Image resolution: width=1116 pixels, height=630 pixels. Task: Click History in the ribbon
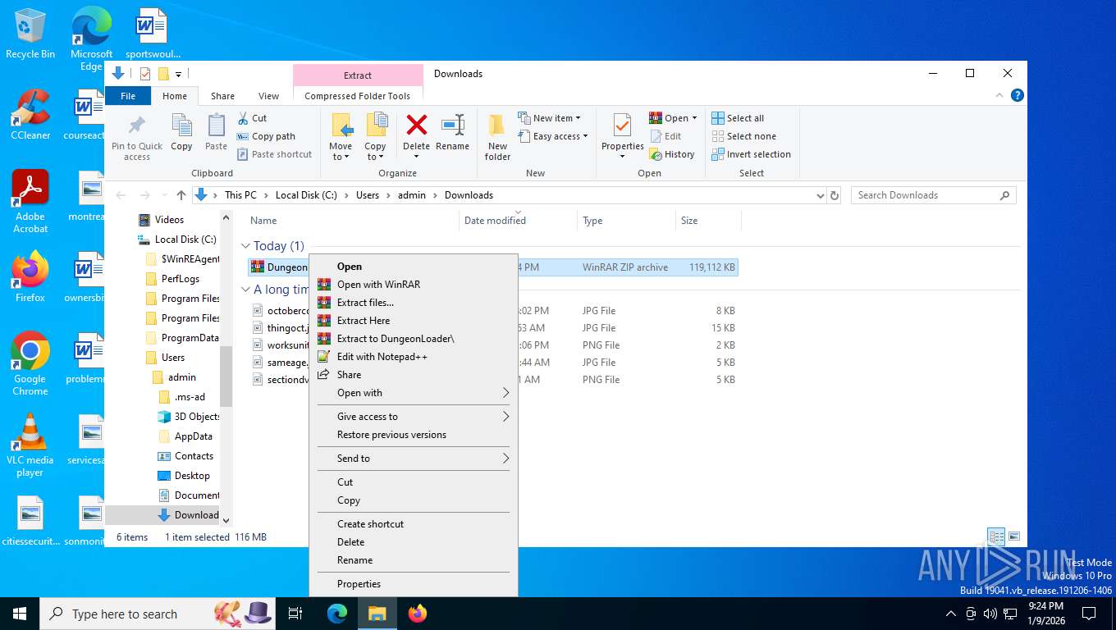672,154
